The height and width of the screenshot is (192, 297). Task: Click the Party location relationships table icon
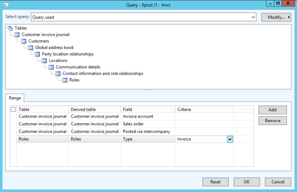[37, 54]
